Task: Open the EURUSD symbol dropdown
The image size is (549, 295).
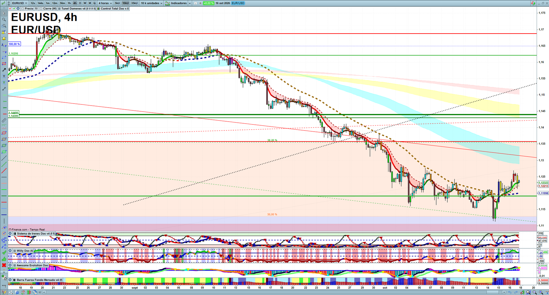Action: [19, 3]
